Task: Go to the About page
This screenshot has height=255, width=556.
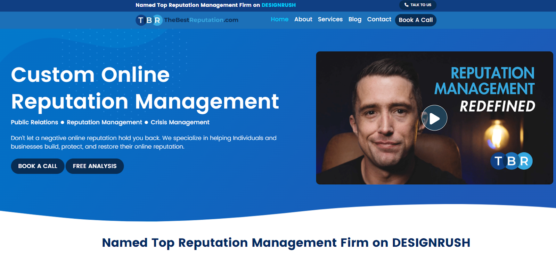Action: click(303, 19)
